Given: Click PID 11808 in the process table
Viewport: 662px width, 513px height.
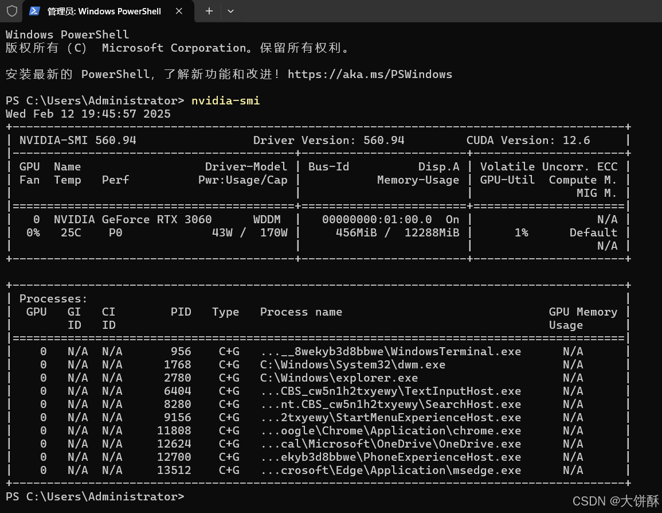Looking at the screenshot, I should click(174, 430).
